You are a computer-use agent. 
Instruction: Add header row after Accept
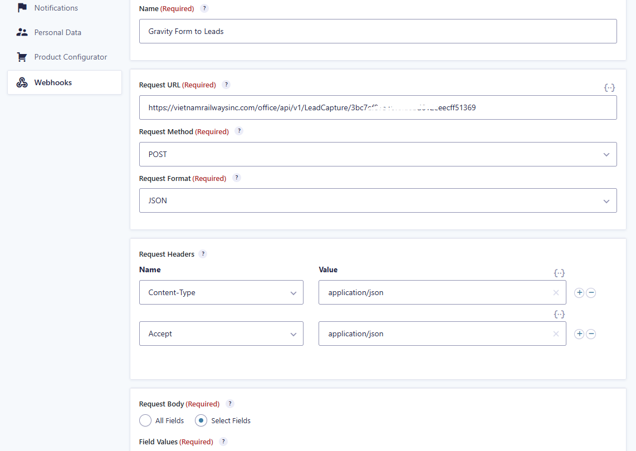(x=579, y=334)
